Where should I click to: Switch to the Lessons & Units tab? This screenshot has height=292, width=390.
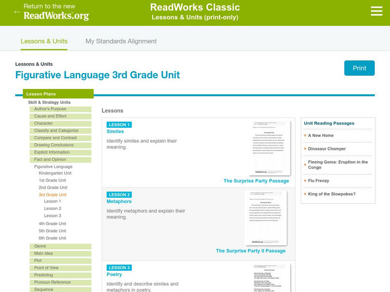44,41
